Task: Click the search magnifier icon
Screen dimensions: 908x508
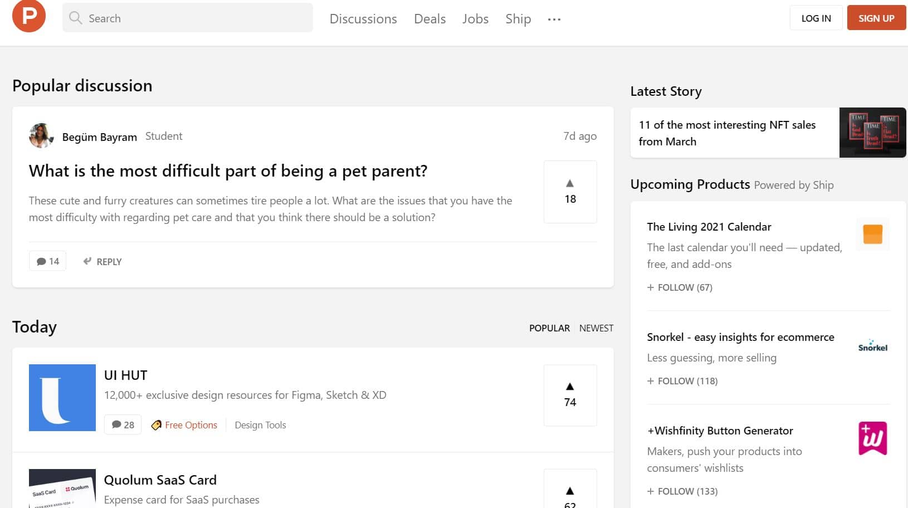Action: [x=75, y=18]
